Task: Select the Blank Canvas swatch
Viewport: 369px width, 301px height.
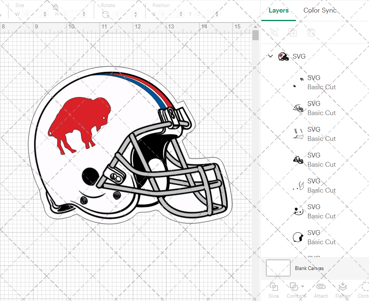Action: click(278, 268)
